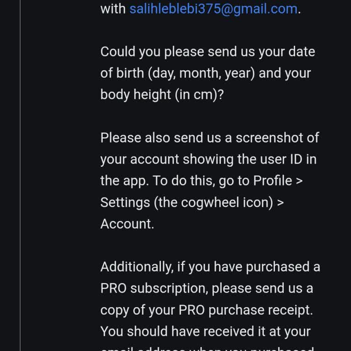This screenshot has height=351, width=351.
Task: Click the "Account." line
Action: point(127,223)
